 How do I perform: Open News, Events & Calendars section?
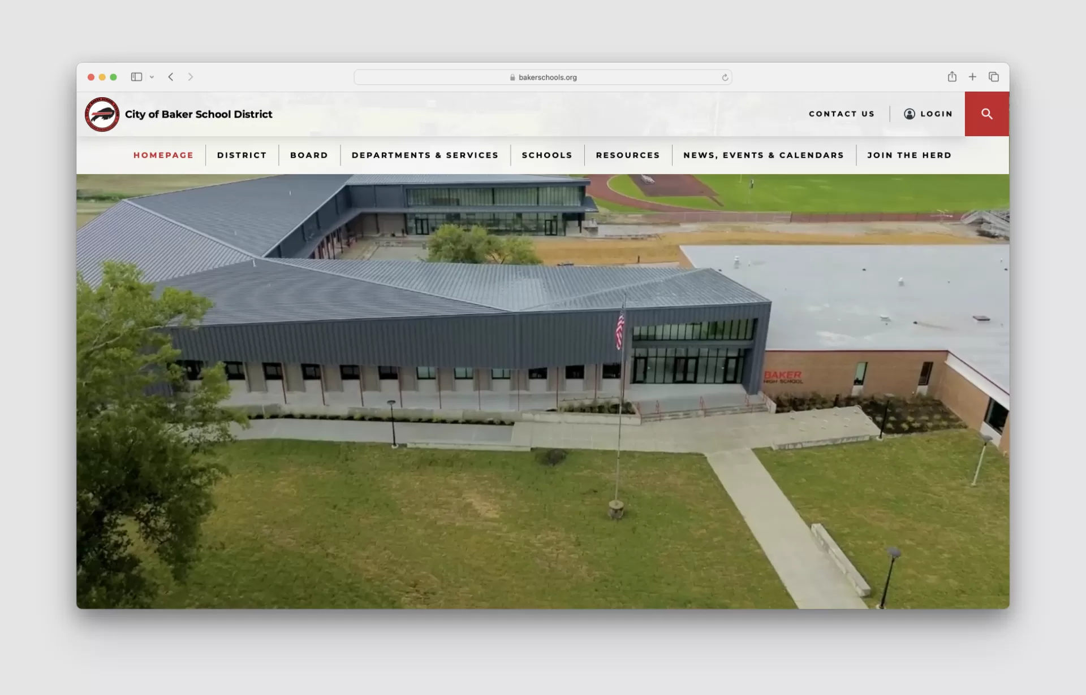[x=763, y=155]
